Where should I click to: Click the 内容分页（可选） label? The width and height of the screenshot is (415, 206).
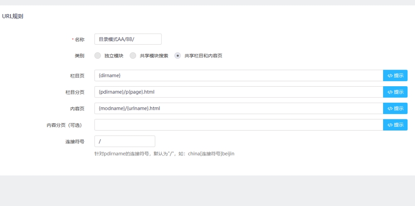[66, 125]
